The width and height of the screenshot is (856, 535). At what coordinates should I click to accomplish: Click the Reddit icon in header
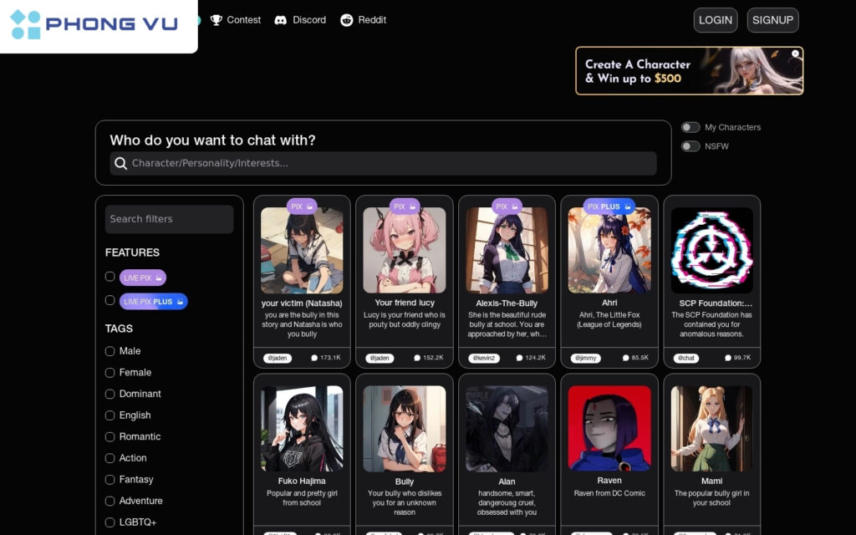tap(347, 20)
